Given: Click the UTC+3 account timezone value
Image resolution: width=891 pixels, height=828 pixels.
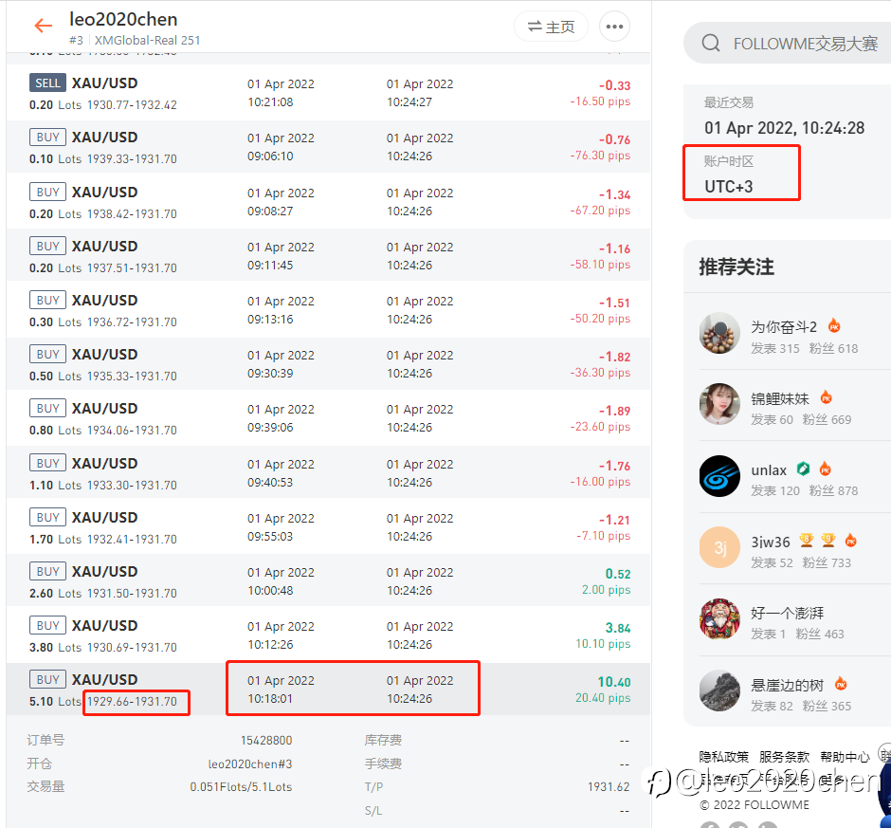Looking at the screenshot, I should pyautogui.click(x=729, y=187).
